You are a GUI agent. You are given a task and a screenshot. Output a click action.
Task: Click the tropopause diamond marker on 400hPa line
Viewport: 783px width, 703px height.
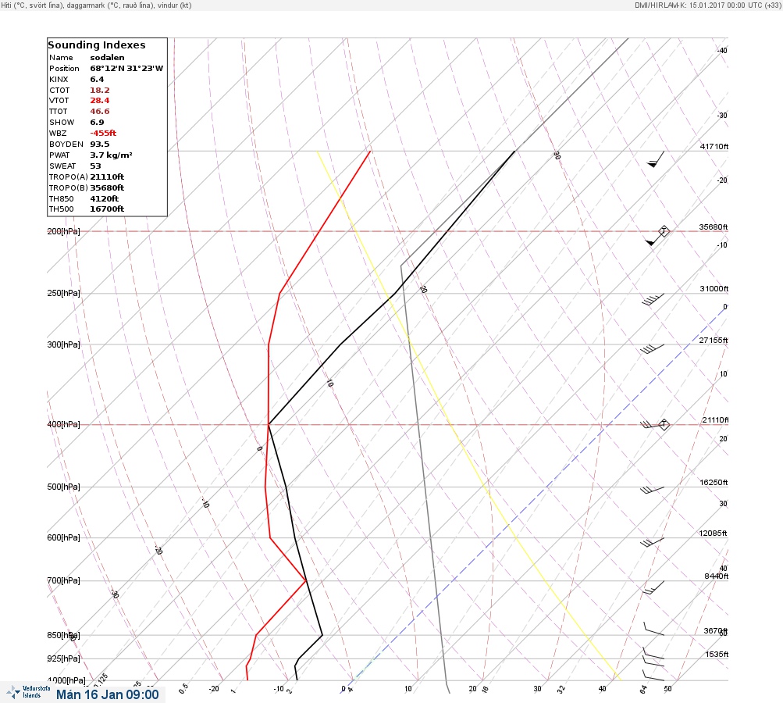click(x=664, y=425)
